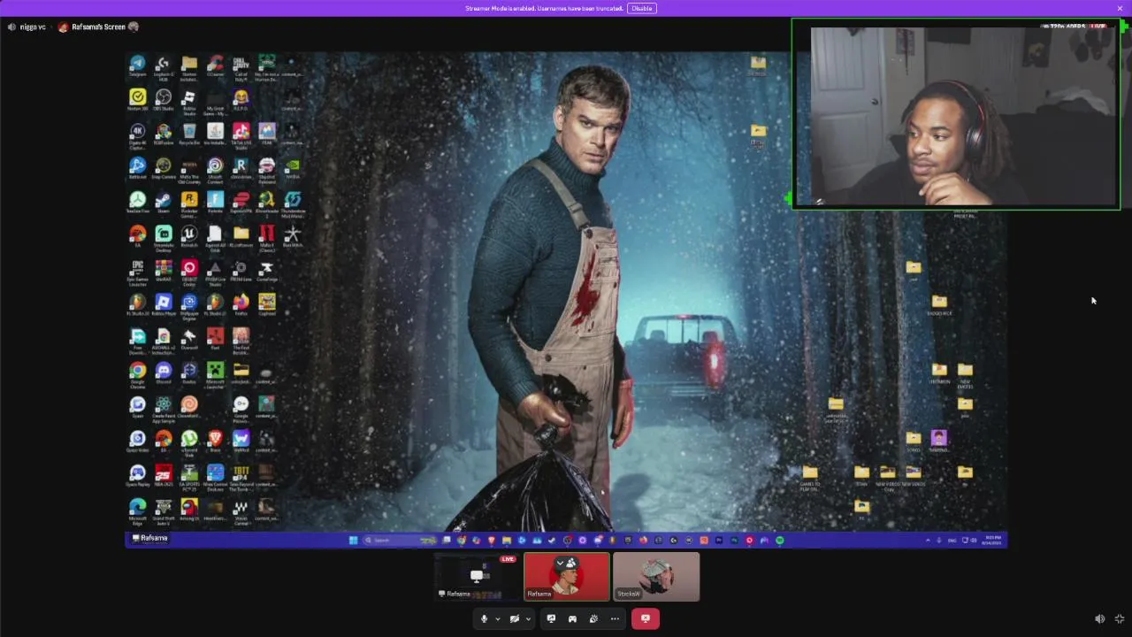Screen dimensions: 1132x637
Task: Open ExpressVPN shortcut
Action: (x=241, y=202)
